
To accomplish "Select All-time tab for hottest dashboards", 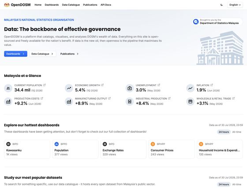I will 236,132.
